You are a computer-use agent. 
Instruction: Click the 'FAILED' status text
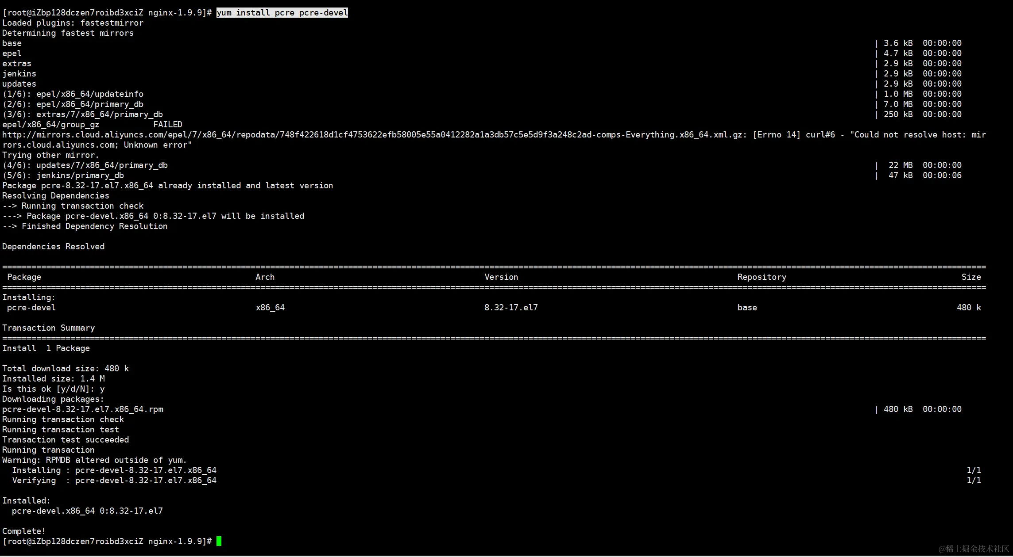coord(168,125)
